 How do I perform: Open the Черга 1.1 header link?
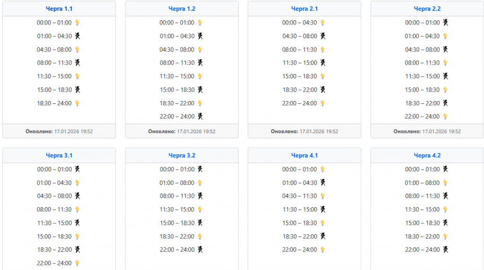59,8
